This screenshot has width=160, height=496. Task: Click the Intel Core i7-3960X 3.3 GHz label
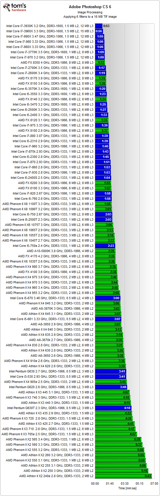click(50, 31)
